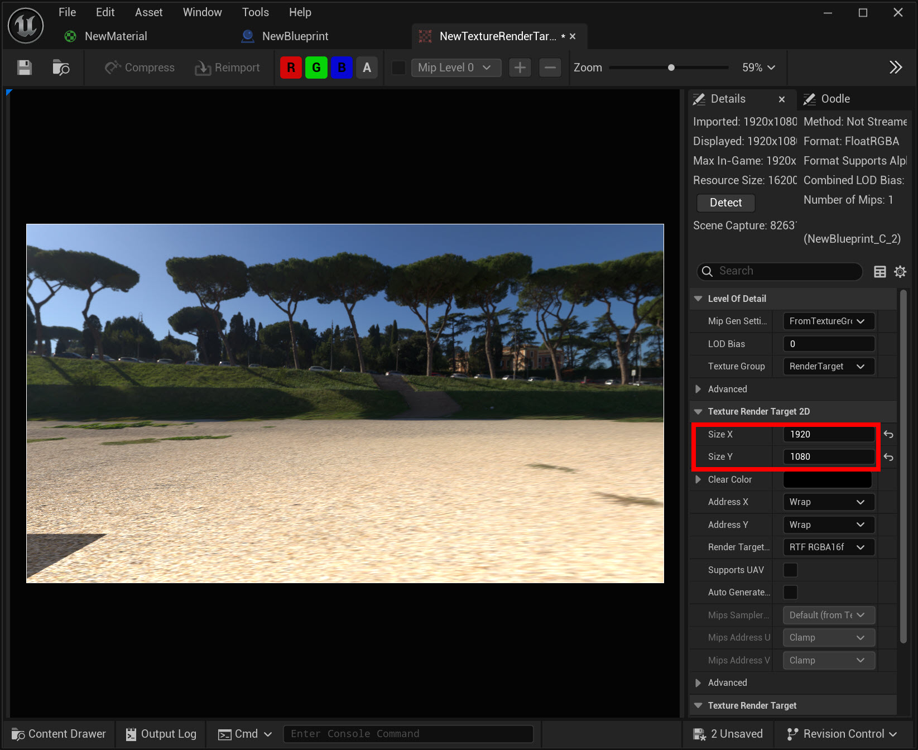Collapse the Texture Render Target section
The height and width of the screenshot is (750, 918).
click(698, 705)
